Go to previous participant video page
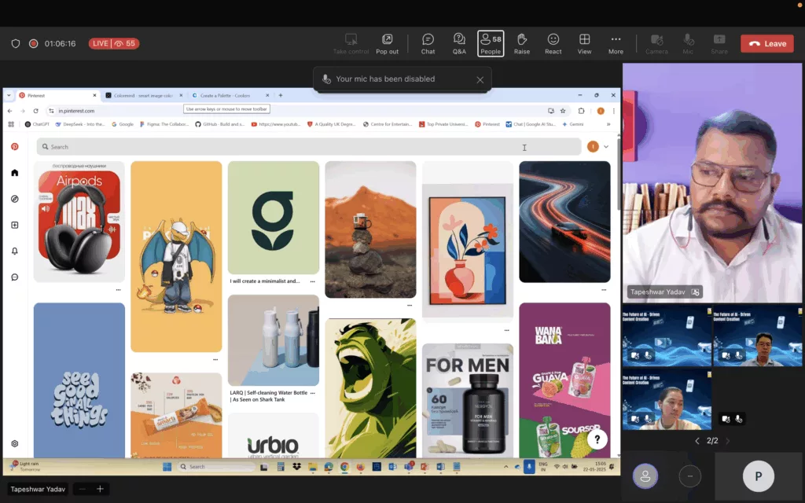Viewport: 805px width, 503px height. pos(697,441)
